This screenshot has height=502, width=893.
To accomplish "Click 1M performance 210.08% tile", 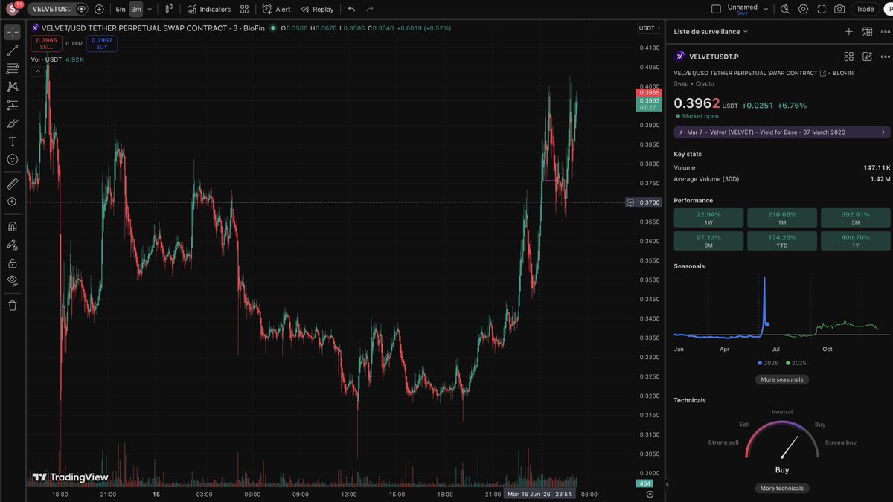I will pyautogui.click(x=781, y=218).
